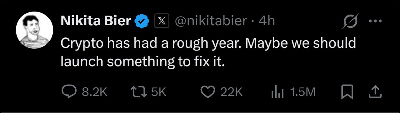The width and height of the screenshot is (400, 113).
Task: Open the @nikitabier handle link
Action: 210,21
